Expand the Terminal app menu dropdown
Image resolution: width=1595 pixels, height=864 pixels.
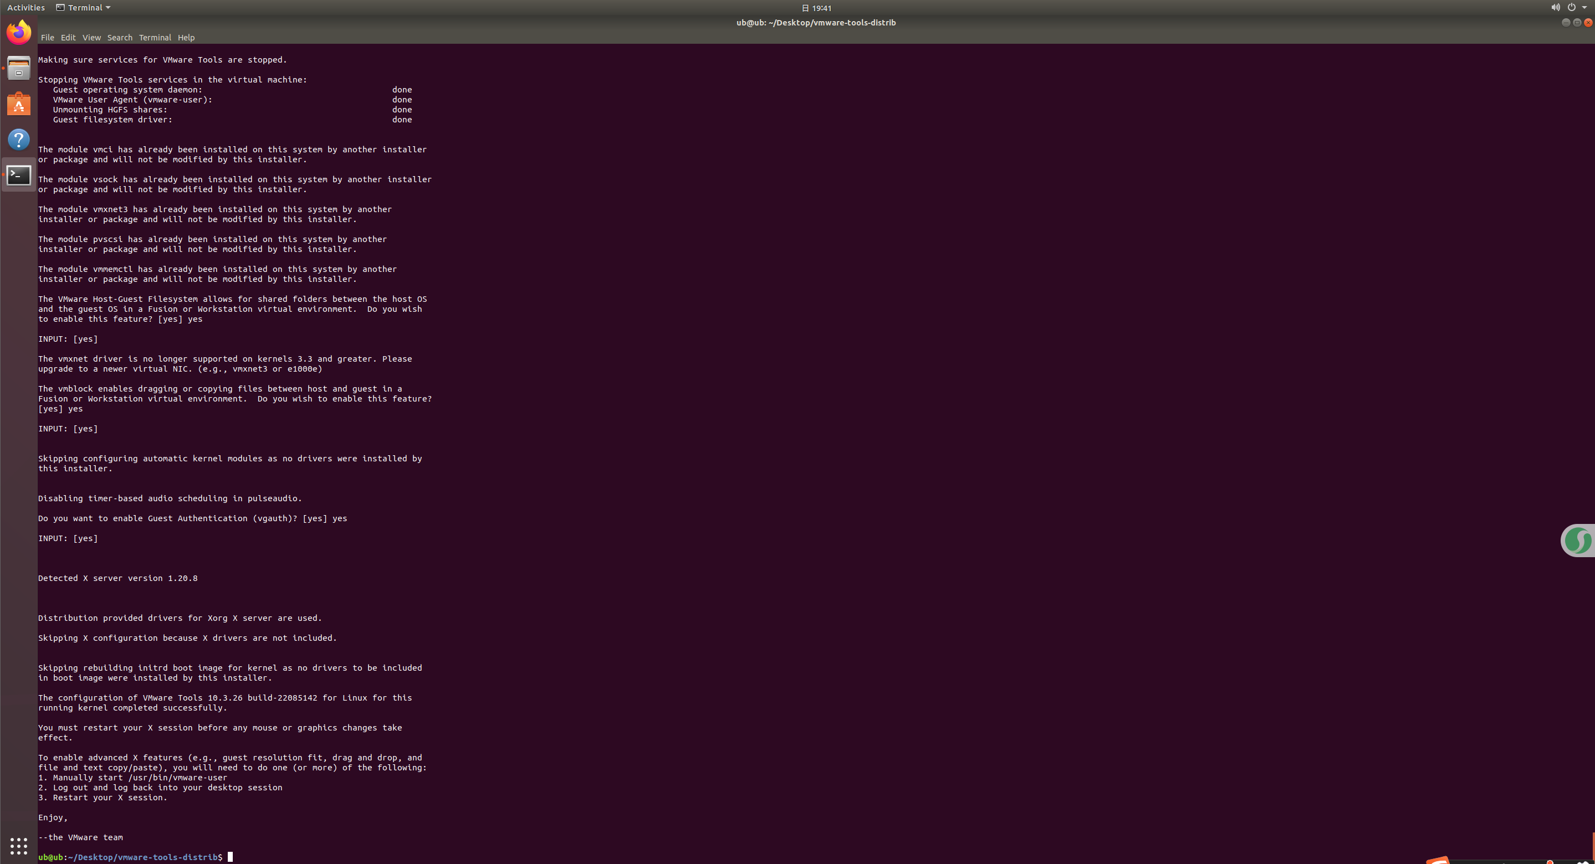pos(84,7)
